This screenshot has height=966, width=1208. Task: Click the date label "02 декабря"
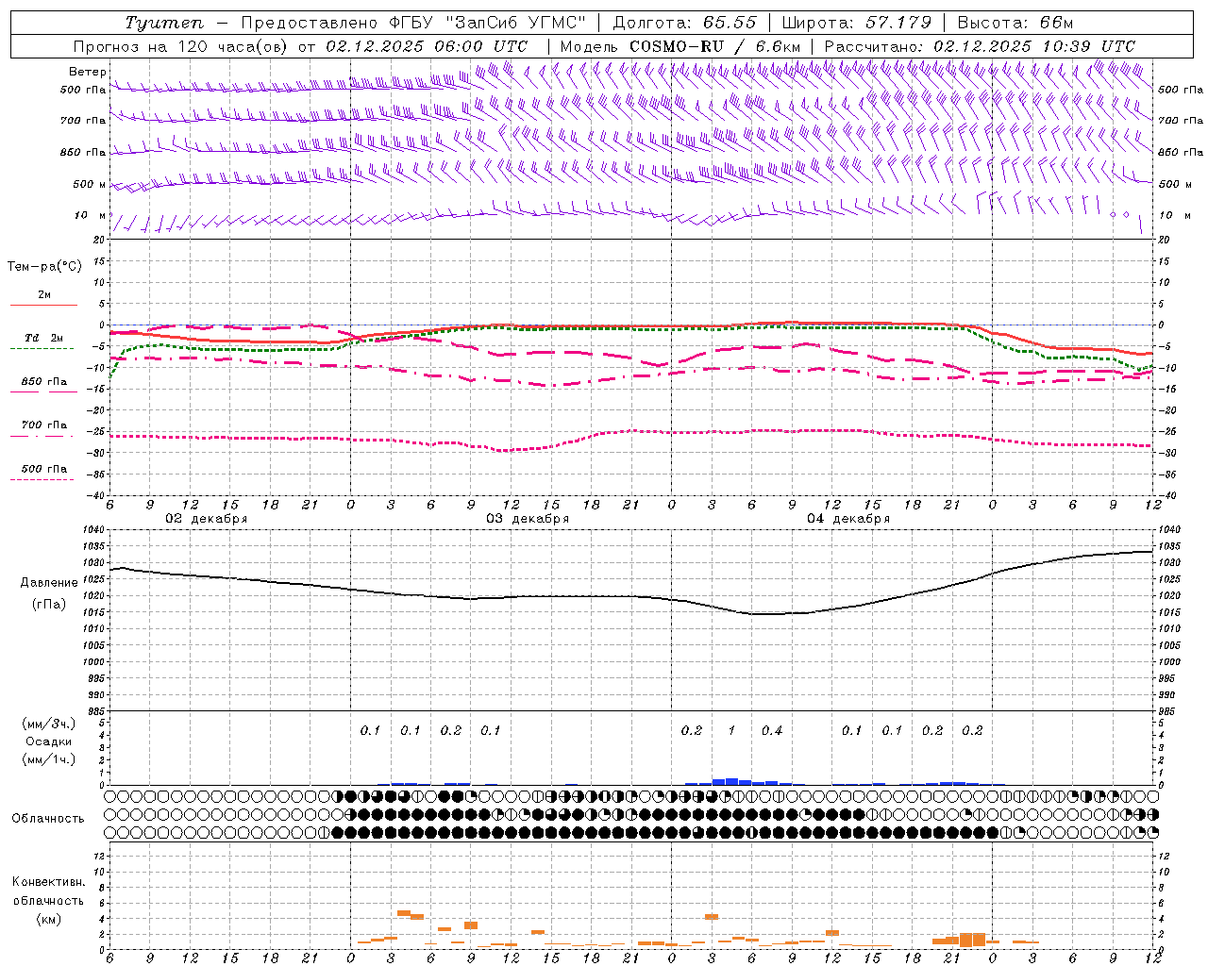[207, 519]
